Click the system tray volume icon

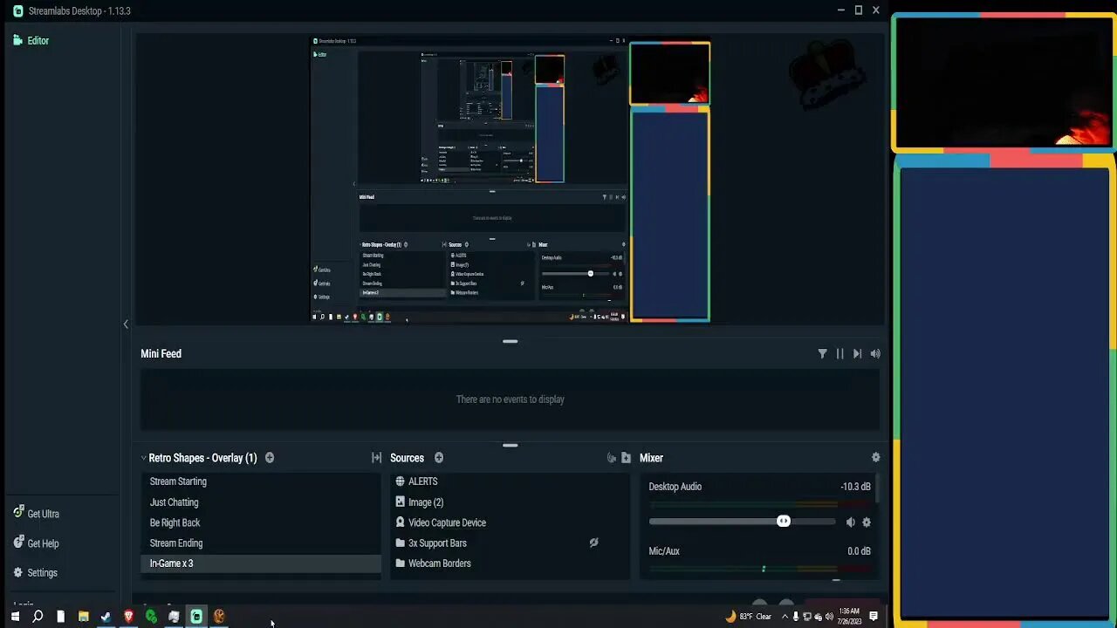[828, 617]
